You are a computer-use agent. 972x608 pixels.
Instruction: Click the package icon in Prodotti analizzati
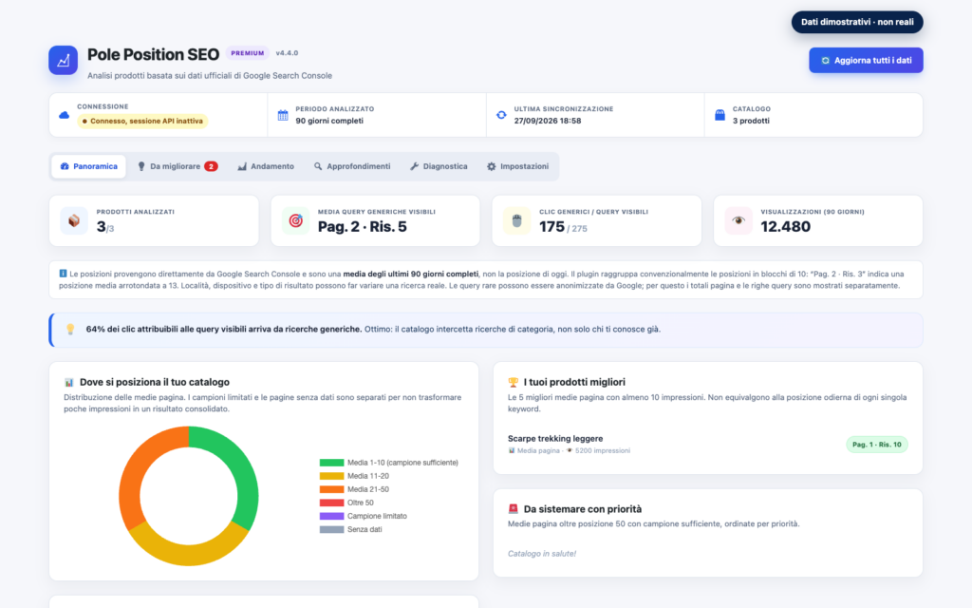click(74, 220)
